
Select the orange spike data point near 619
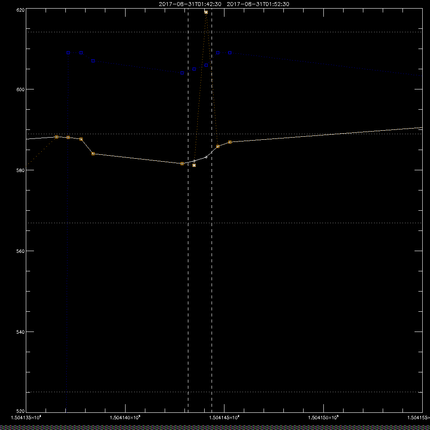click(x=206, y=12)
